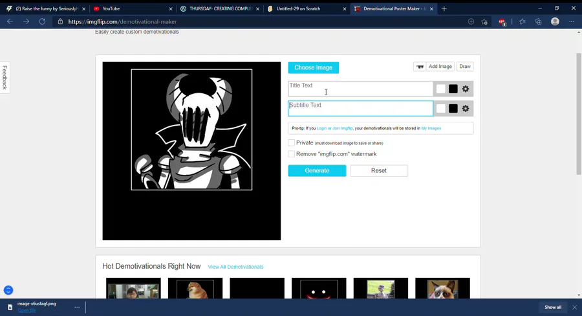The height and width of the screenshot is (316, 582).
Task: Switch to Untitled-29 on Scratch tab
Action: [x=307, y=8]
